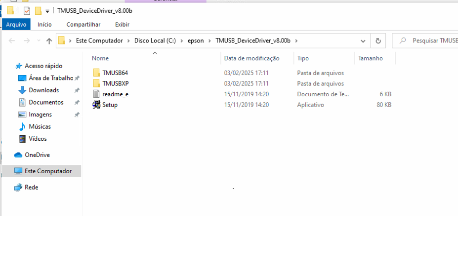The image size is (458, 272).
Task: Click the pin icon beside Documentos
Action: click(x=77, y=103)
